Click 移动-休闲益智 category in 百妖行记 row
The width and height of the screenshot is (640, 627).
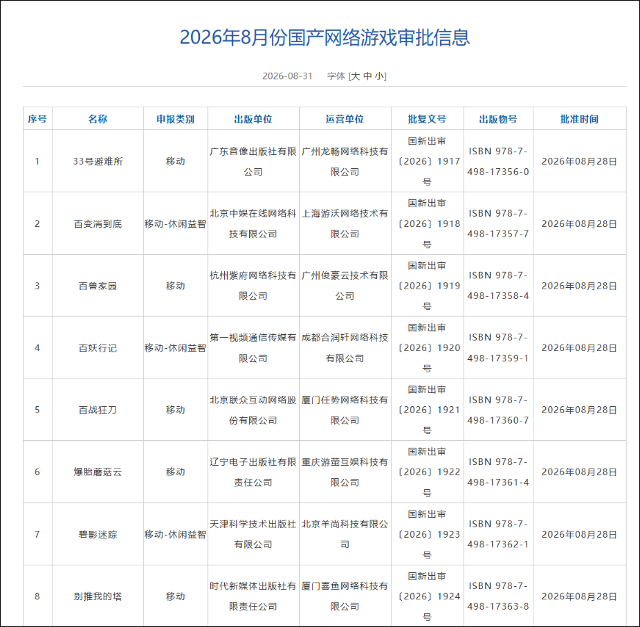(x=176, y=348)
